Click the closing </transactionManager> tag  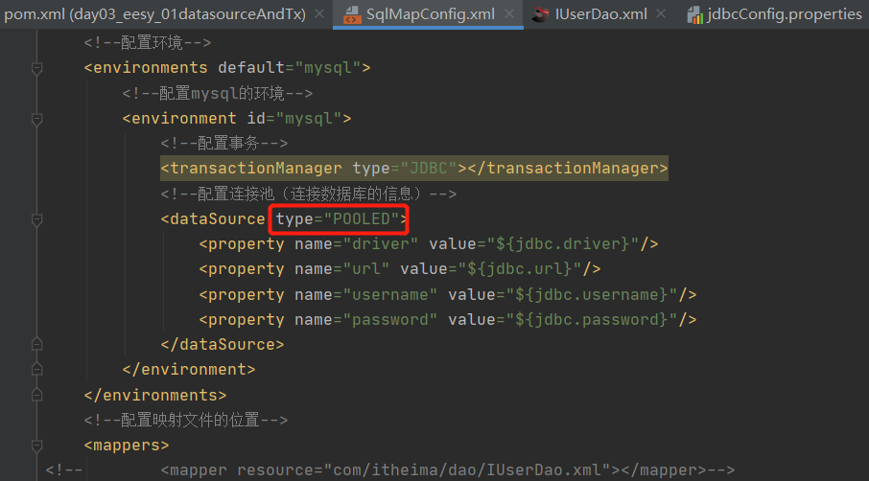click(568, 169)
